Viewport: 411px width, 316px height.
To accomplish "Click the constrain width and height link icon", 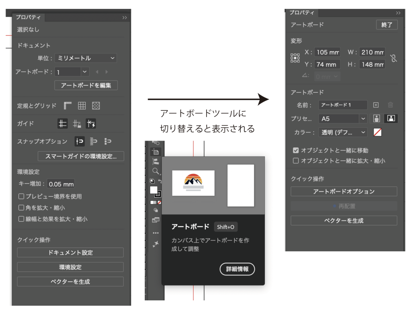I will pyautogui.click(x=393, y=58).
